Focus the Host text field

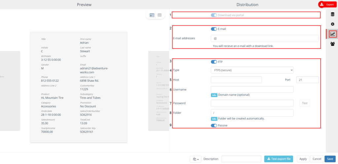pyautogui.click(x=236, y=80)
